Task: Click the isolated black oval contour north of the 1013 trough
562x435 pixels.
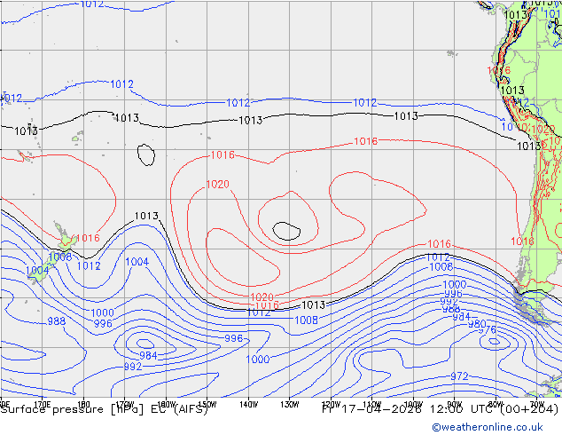Action: coord(146,155)
